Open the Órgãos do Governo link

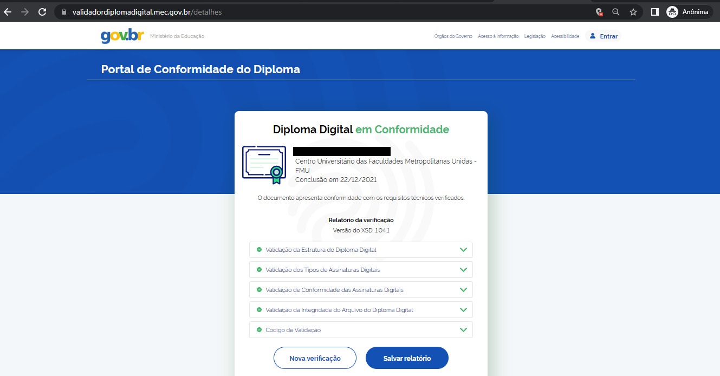[453, 36]
